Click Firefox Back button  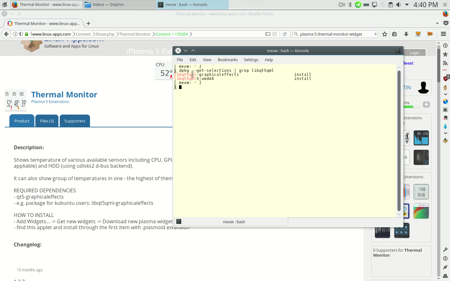6,34
